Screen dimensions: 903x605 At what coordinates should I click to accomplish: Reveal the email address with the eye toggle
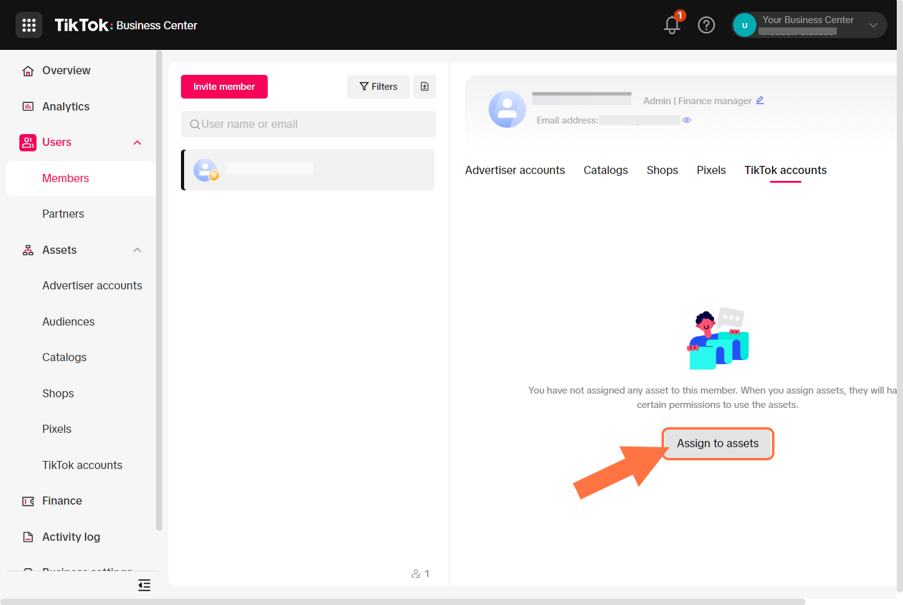[686, 120]
